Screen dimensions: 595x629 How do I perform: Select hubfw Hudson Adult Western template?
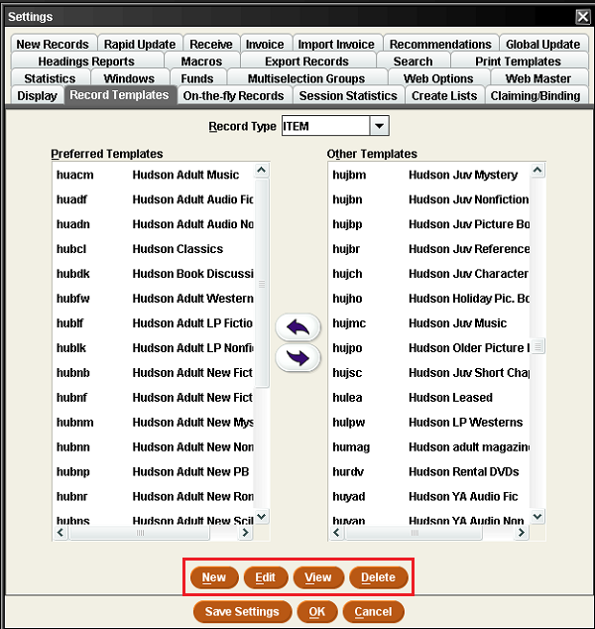click(153, 298)
